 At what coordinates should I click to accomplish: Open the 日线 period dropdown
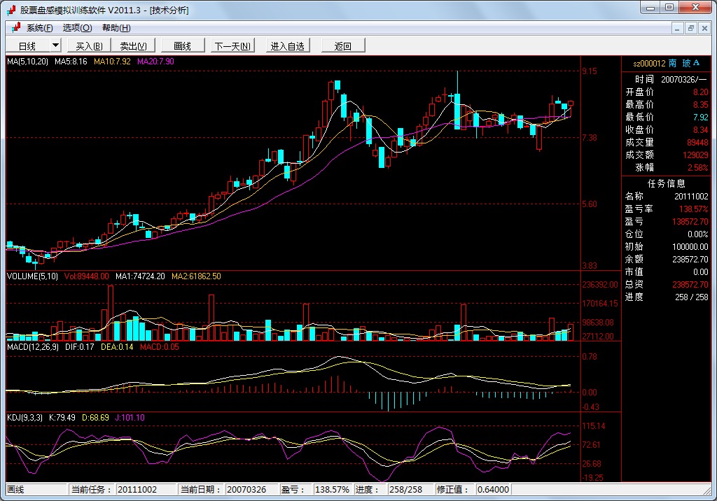pyautogui.click(x=55, y=45)
